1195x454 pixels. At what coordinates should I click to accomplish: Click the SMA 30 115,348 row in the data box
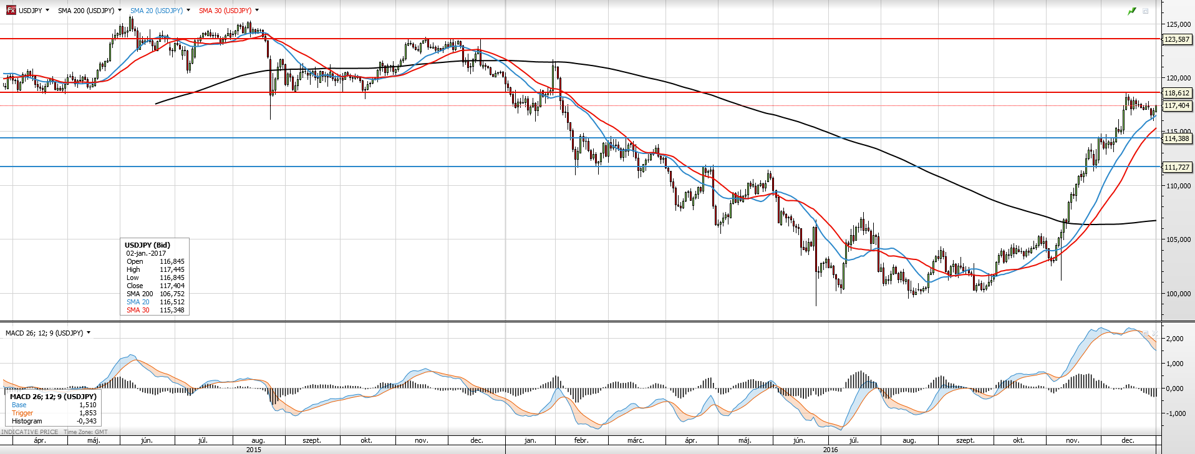tap(155, 310)
